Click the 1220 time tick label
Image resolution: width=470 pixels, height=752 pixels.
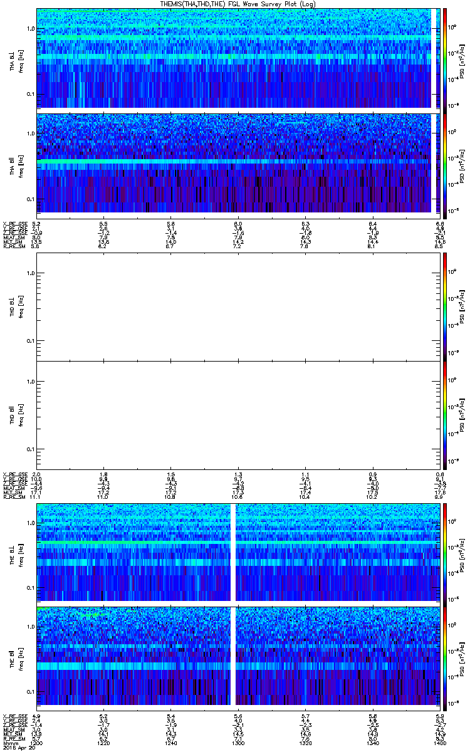[x=103, y=742]
